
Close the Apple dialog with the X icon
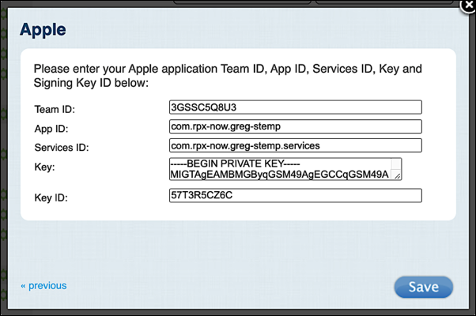[x=467, y=7]
